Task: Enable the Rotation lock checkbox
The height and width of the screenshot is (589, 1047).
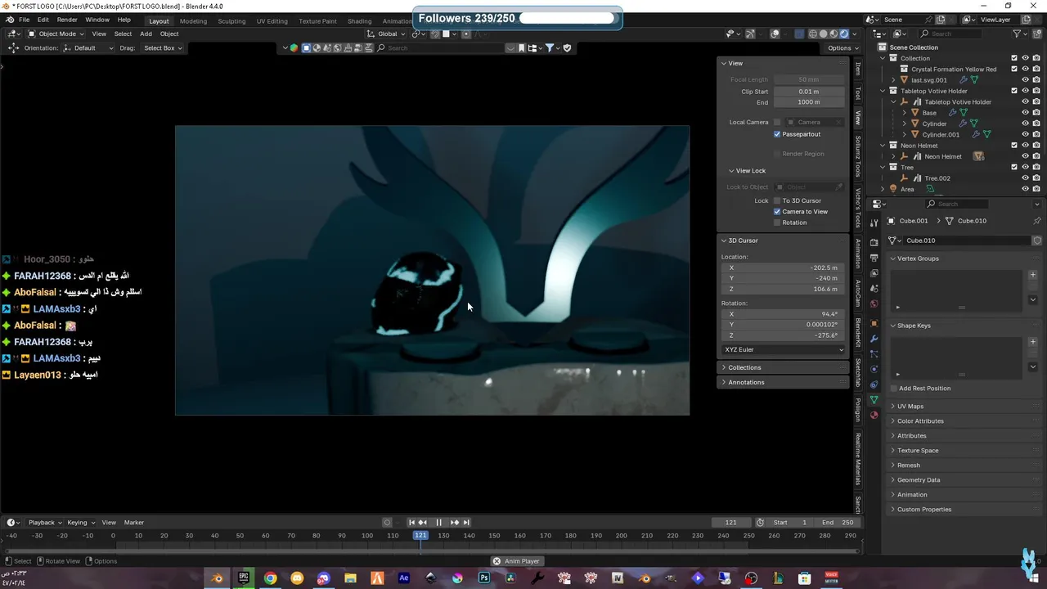Action: pyautogui.click(x=777, y=223)
